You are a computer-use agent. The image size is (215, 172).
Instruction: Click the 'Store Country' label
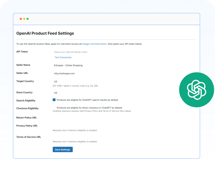click(x=24, y=92)
